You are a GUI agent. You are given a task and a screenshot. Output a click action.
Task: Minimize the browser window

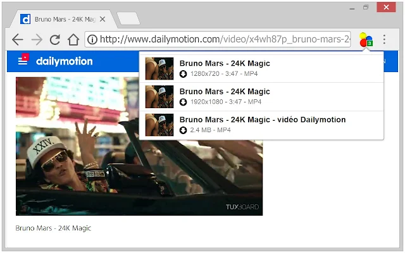point(352,8)
